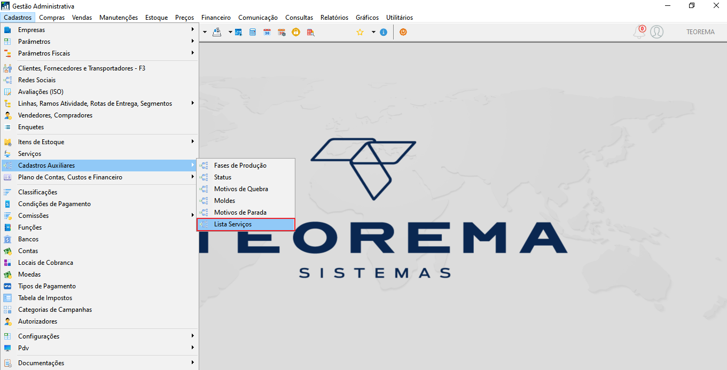Select Categorias de Campanhas entry
Viewport: 727px width, 370px height.
[x=99, y=310]
